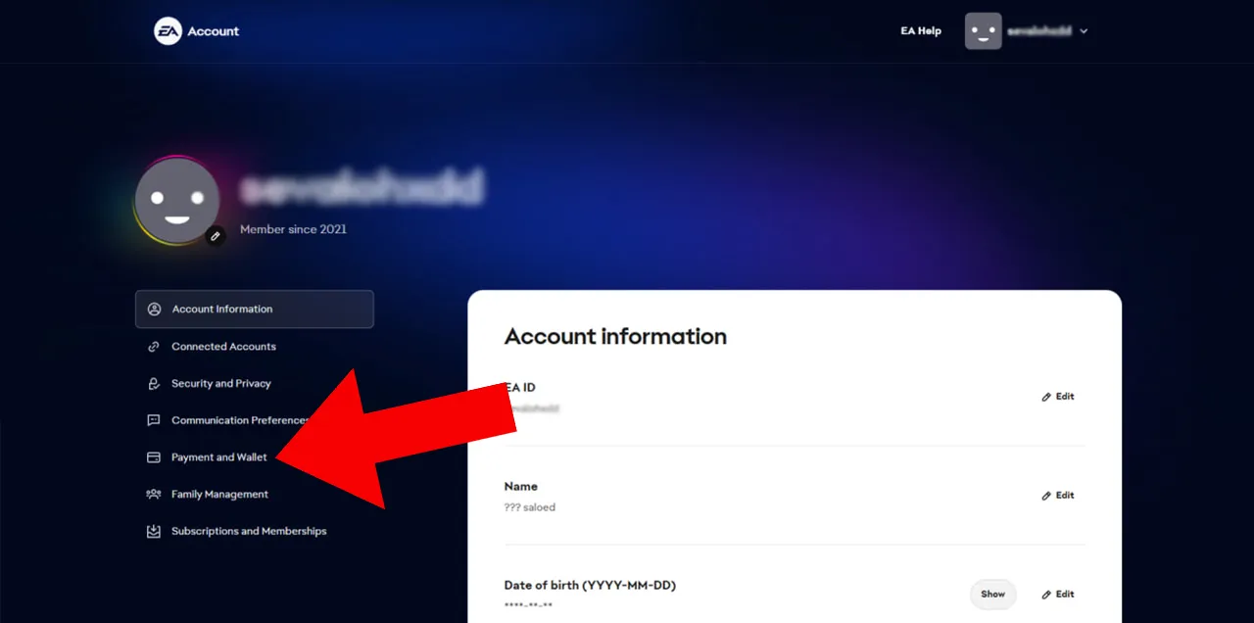Click the Subscriptions and Memberships download icon

[x=154, y=531]
